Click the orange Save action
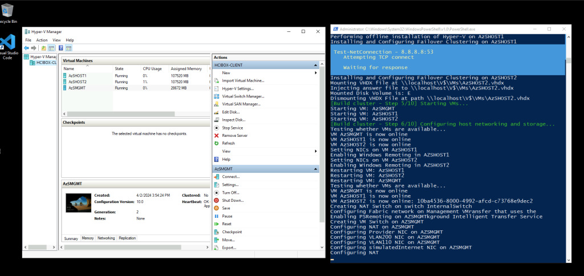This screenshot has height=276, width=584. pyautogui.click(x=226, y=208)
